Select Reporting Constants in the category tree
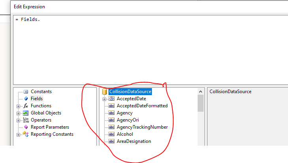The image size is (288, 163). (x=52, y=134)
